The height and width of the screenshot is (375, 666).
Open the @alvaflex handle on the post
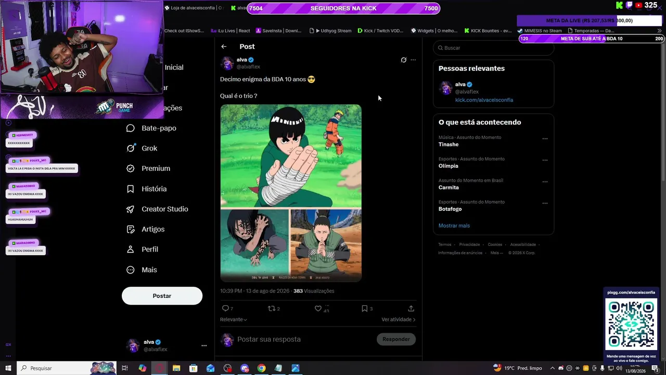tap(248, 67)
